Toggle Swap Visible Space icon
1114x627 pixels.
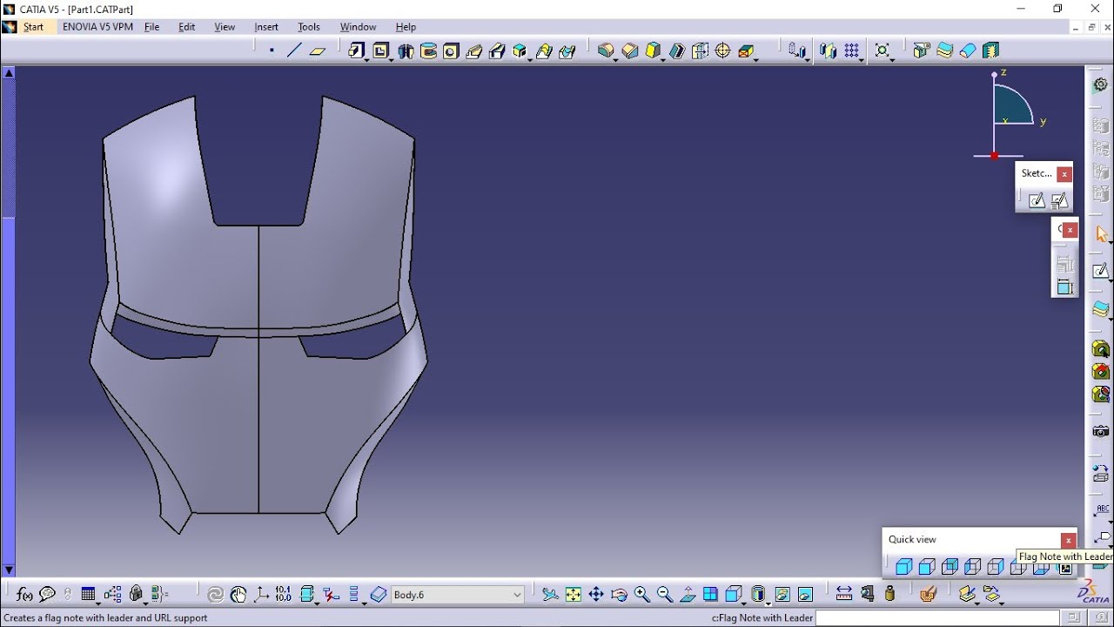[805, 595]
